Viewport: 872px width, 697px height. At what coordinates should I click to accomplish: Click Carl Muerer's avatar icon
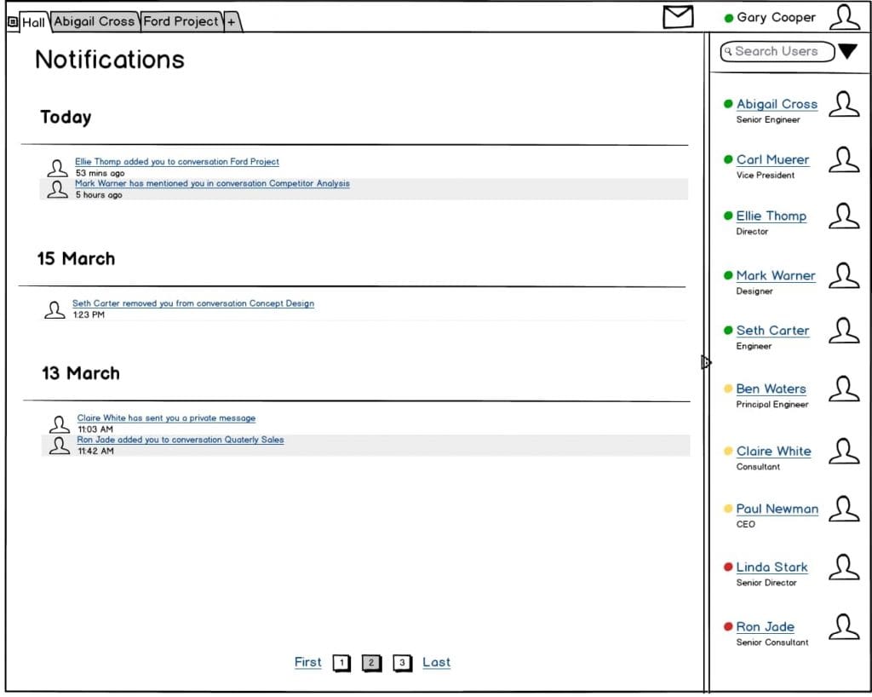point(844,159)
